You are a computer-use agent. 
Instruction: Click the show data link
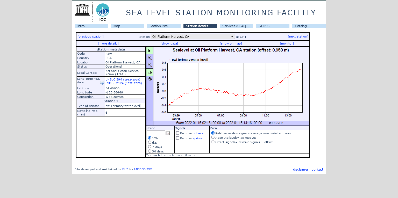pyautogui.click(x=169, y=43)
